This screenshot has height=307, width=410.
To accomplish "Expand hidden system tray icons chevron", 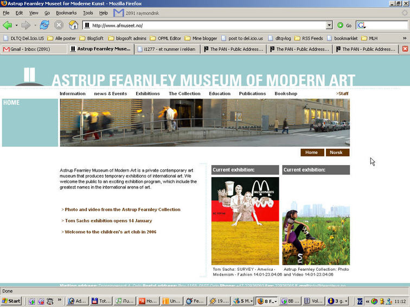I will tap(368, 301).
